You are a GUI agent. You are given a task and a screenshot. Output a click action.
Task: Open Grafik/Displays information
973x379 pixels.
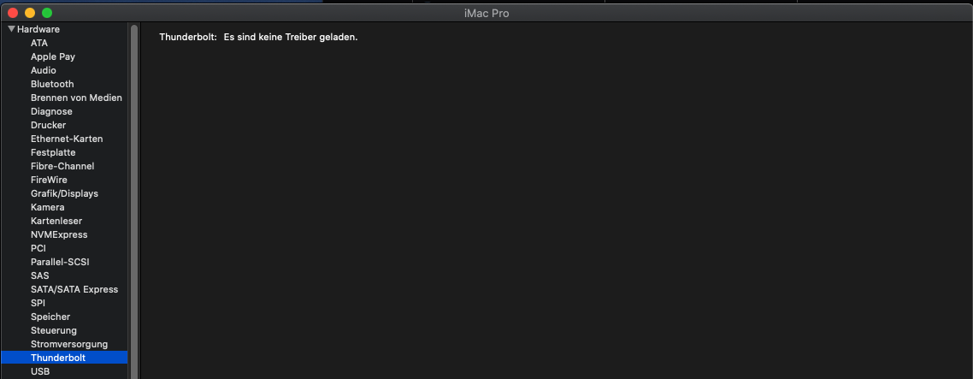click(64, 193)
